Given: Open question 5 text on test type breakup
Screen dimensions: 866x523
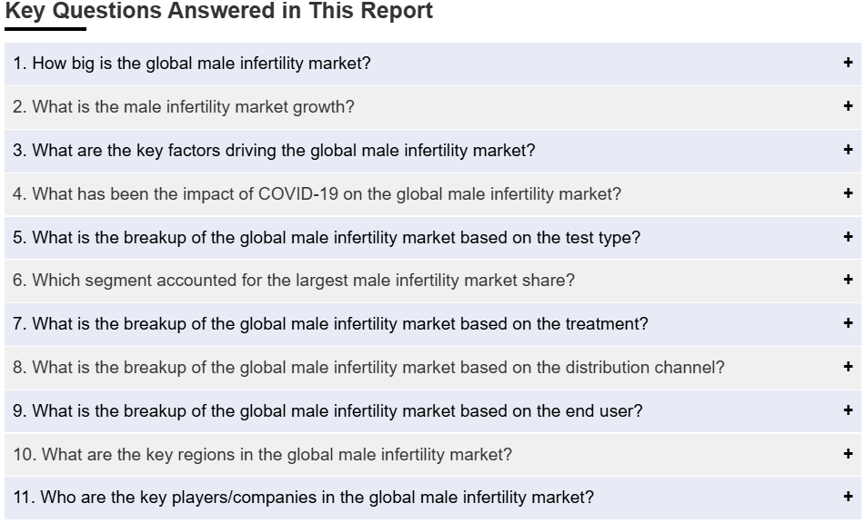Looking at the screenshot, I should click(x=327, y=238).
